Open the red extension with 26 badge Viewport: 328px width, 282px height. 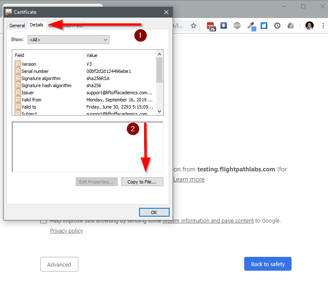point(211,26)
